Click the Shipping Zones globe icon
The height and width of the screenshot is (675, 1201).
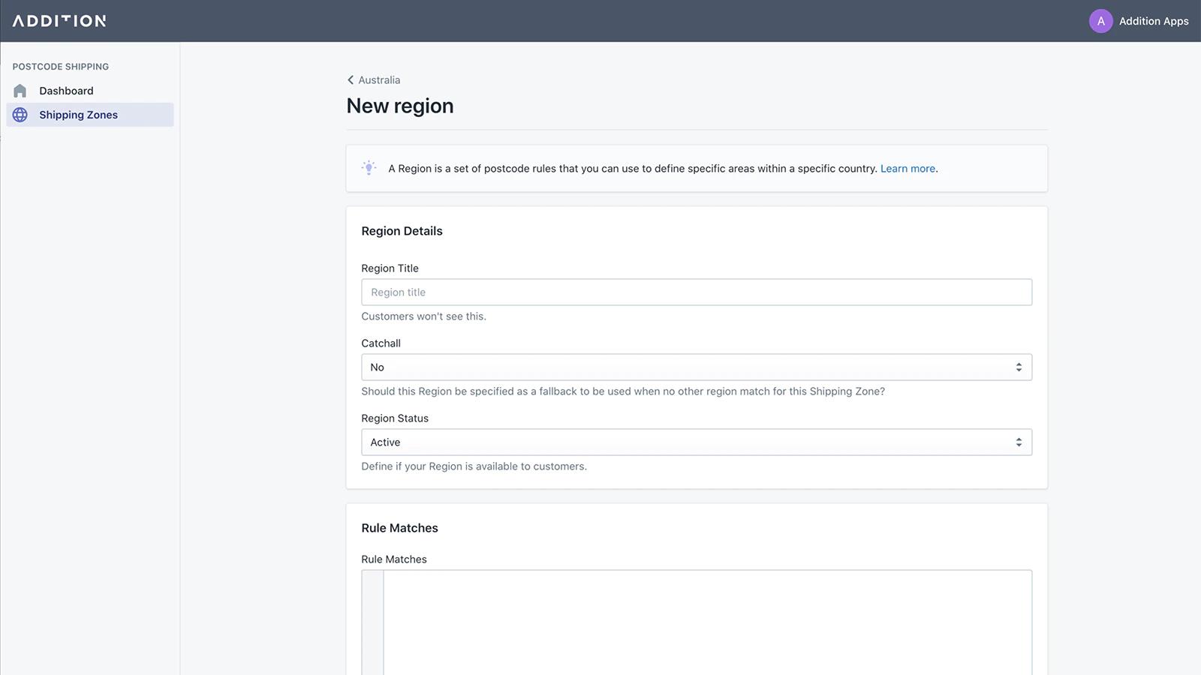20,114
